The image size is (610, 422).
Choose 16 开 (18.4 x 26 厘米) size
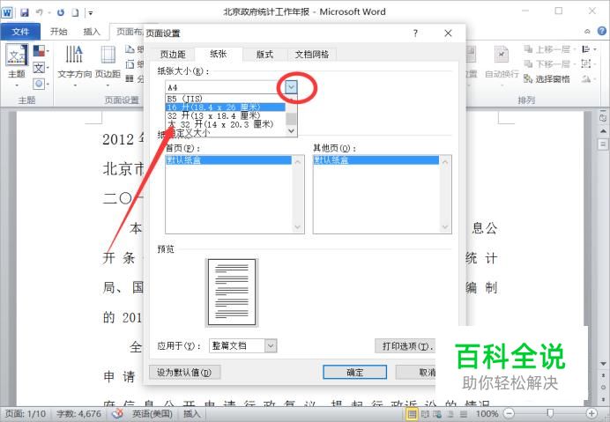click(x=226, y=107)
